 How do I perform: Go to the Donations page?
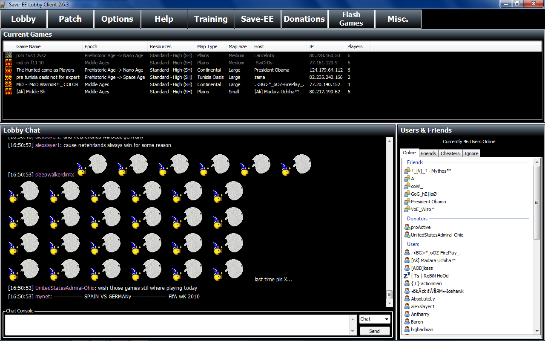click(304, 19)
